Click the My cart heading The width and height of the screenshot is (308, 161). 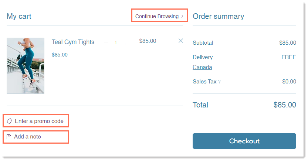pos(19,16)
